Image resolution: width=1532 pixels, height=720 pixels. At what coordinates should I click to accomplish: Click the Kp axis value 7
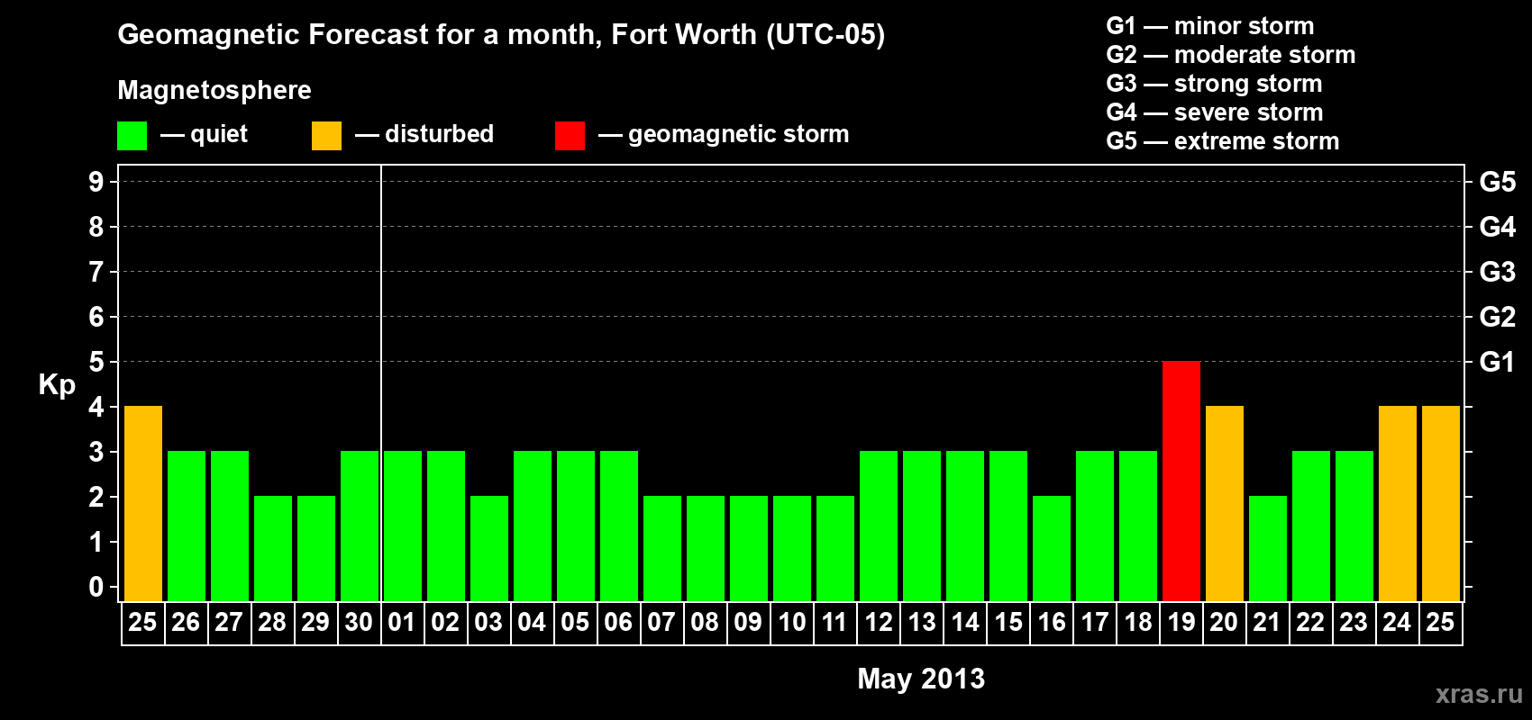(96, 272)
